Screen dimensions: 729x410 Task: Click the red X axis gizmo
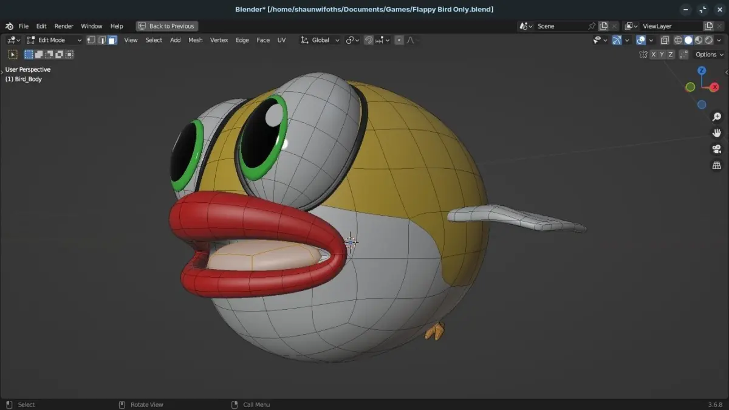tap(714, 87)
